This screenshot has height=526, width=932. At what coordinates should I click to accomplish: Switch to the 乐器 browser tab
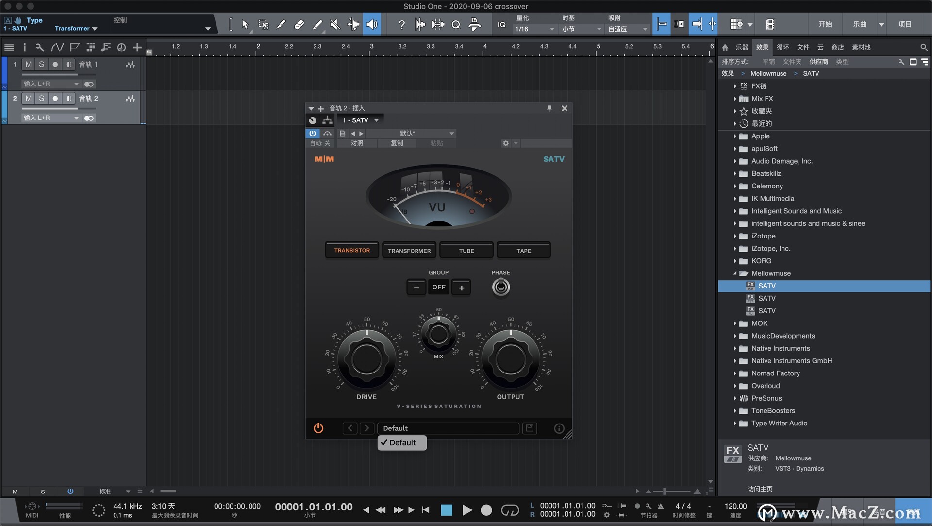tap(742, 47)
